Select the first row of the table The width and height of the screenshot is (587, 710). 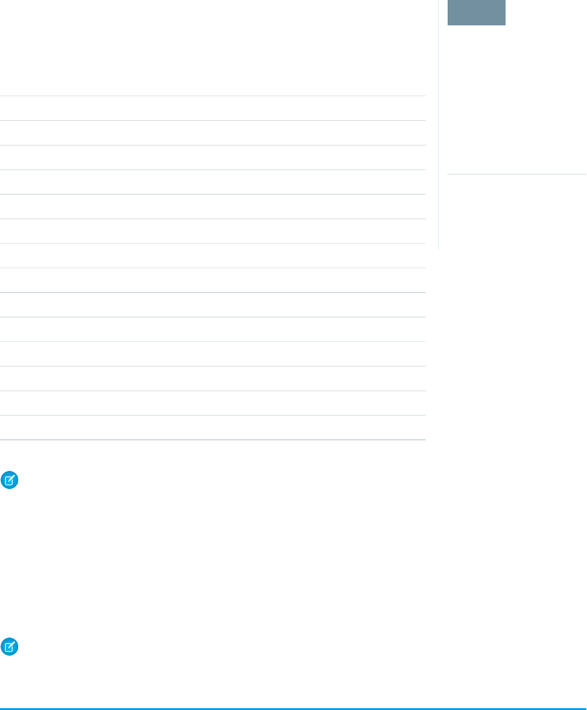coord(213,108)
